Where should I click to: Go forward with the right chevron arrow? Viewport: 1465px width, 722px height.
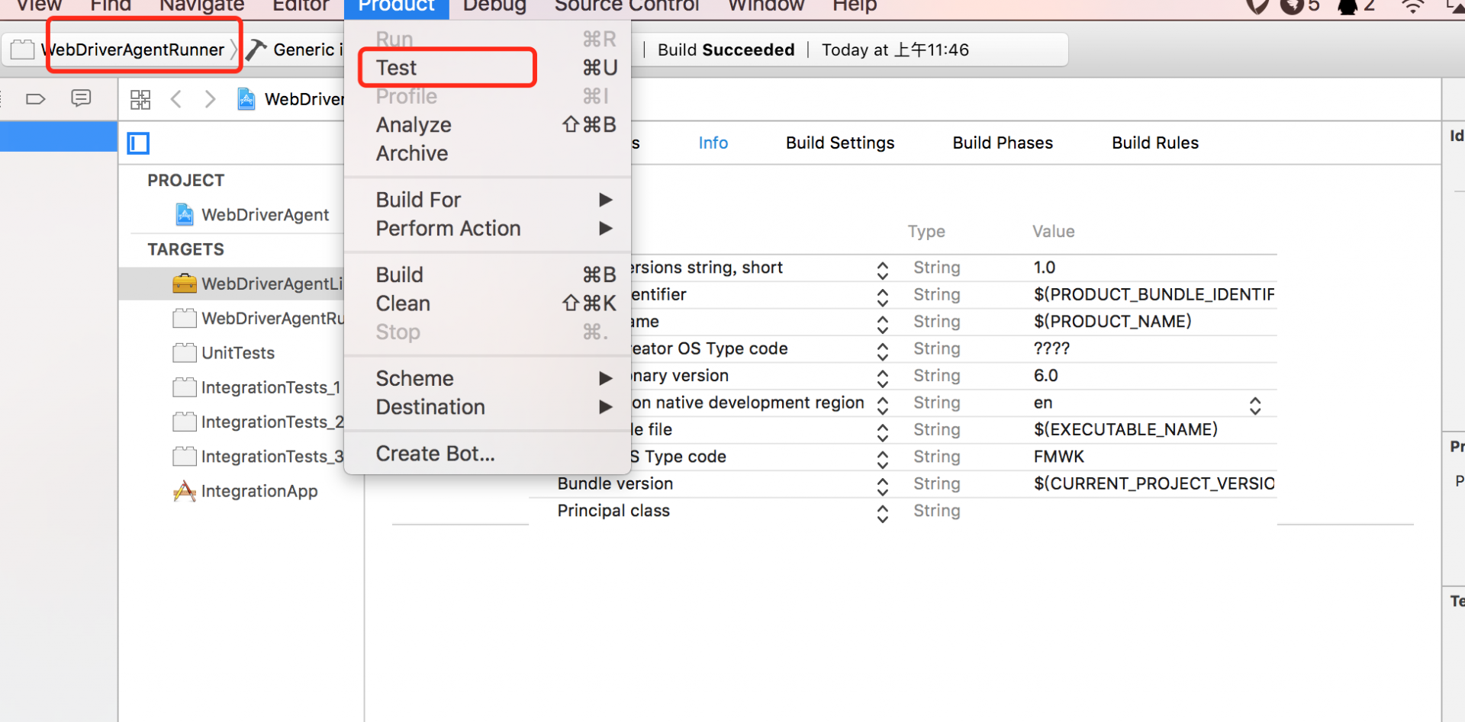(210, 99)
